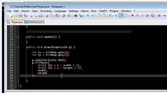Click the text 'Color.RED' in code
The image size is (167, 93).
(x=56, y=60)
